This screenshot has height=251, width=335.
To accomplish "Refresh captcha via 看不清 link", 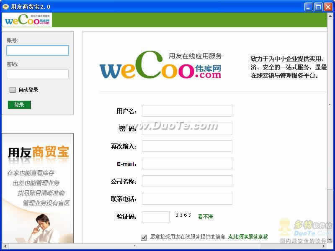I will [205, 217].
